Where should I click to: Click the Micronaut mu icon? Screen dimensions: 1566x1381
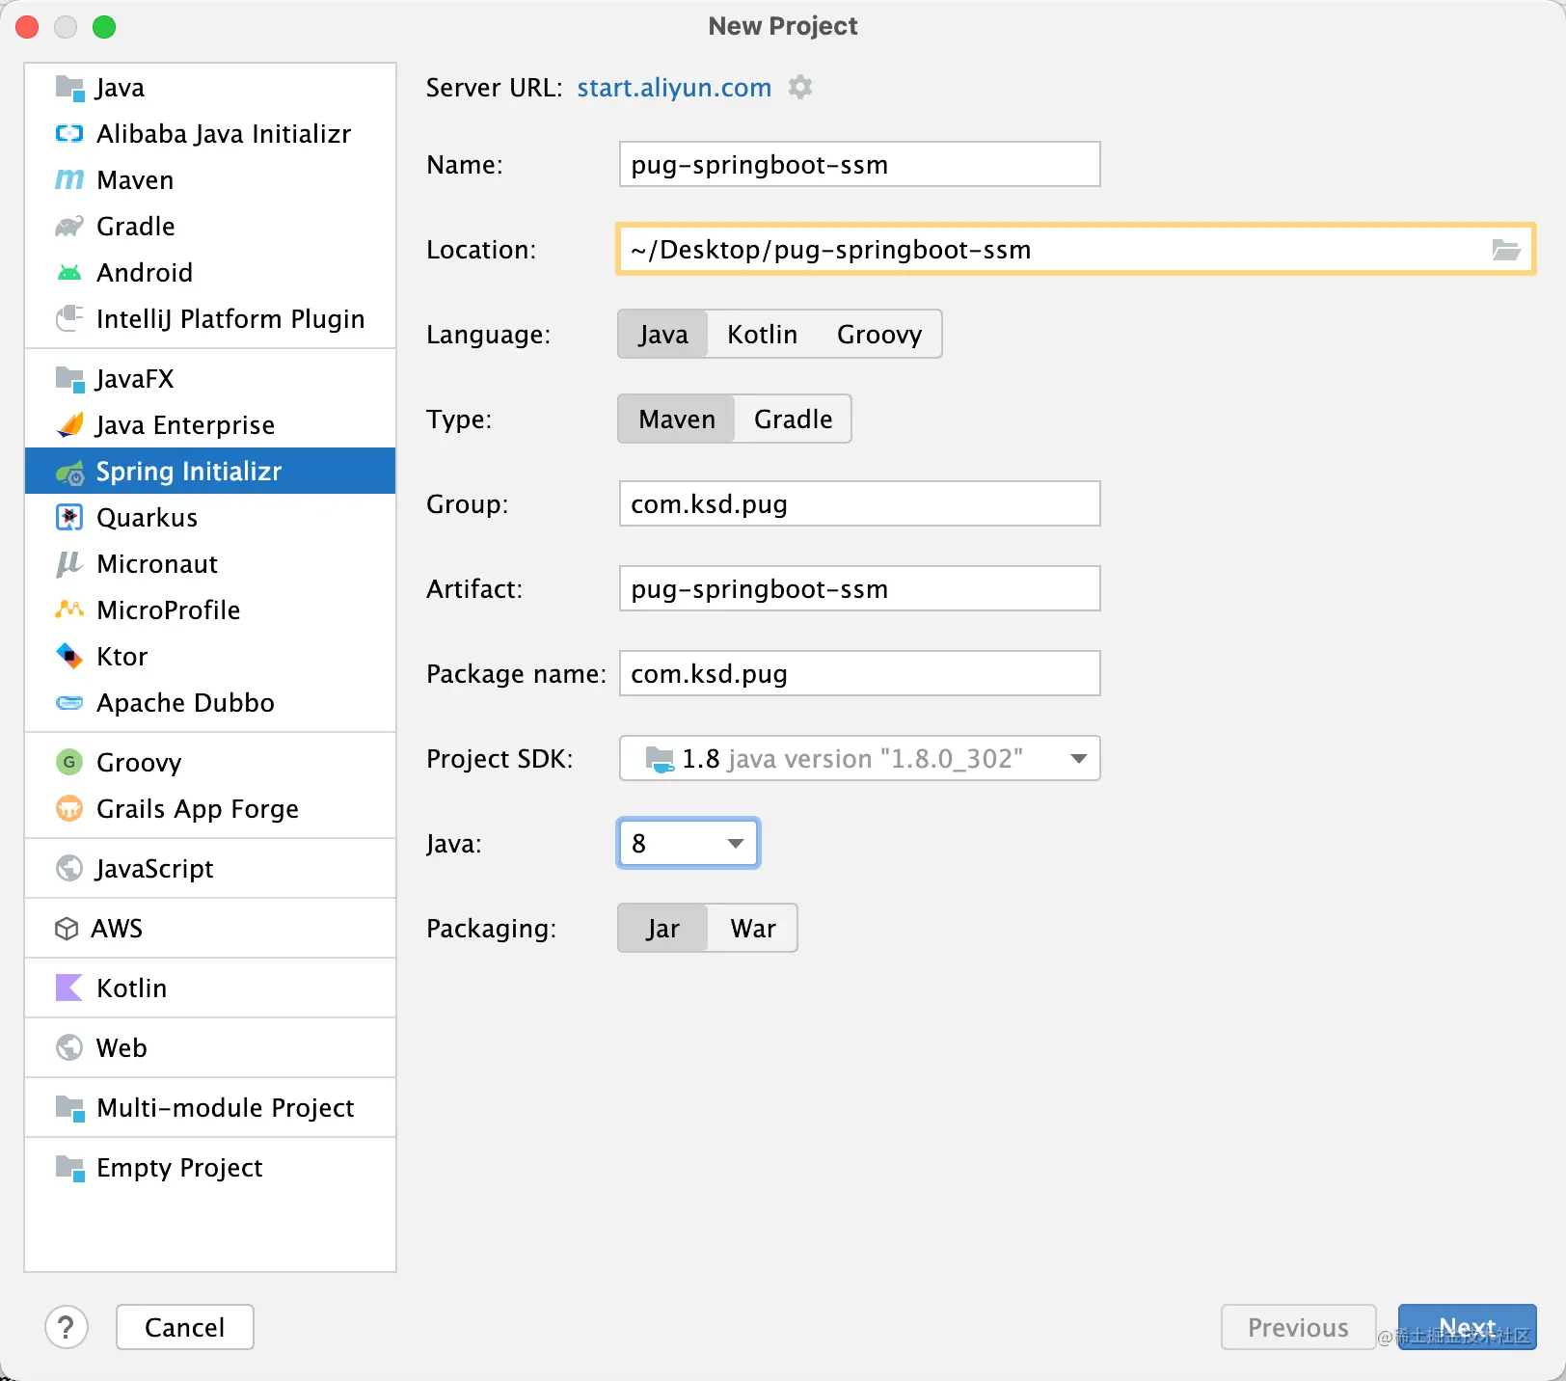[69, 564]
